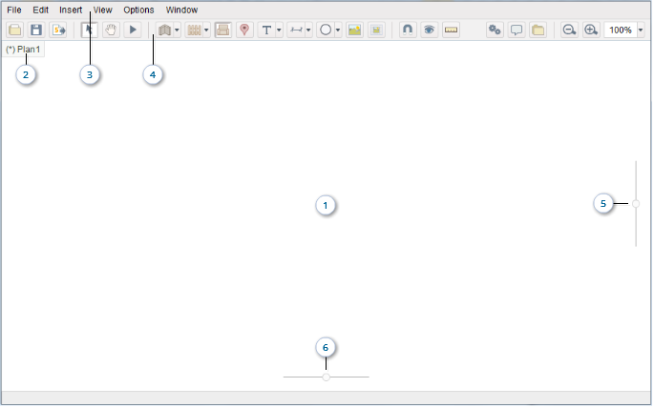Open settings with the gears icon
Viewport: 654px width, 408px height.
495,30
